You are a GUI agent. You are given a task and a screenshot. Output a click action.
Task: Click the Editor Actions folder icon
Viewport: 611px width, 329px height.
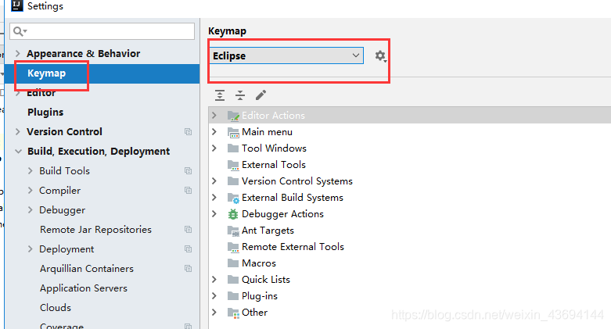click(233, 116)
